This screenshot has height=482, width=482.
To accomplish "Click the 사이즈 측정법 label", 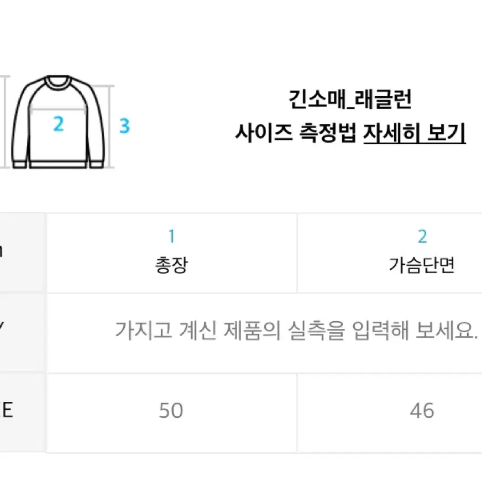I will 296,133.
